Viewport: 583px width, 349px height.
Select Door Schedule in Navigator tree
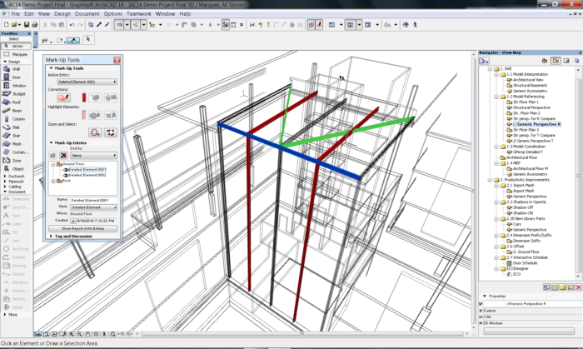(524, 263)
